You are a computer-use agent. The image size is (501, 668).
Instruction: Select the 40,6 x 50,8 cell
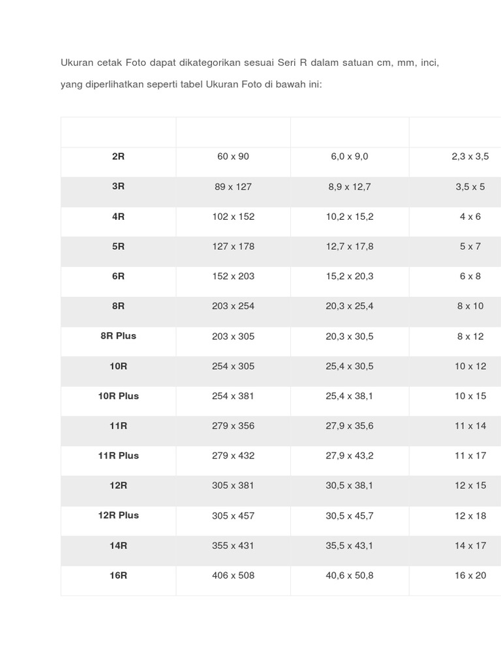(x=350, y=575)
